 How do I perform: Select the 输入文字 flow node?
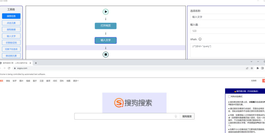click(x=106, y=40)
